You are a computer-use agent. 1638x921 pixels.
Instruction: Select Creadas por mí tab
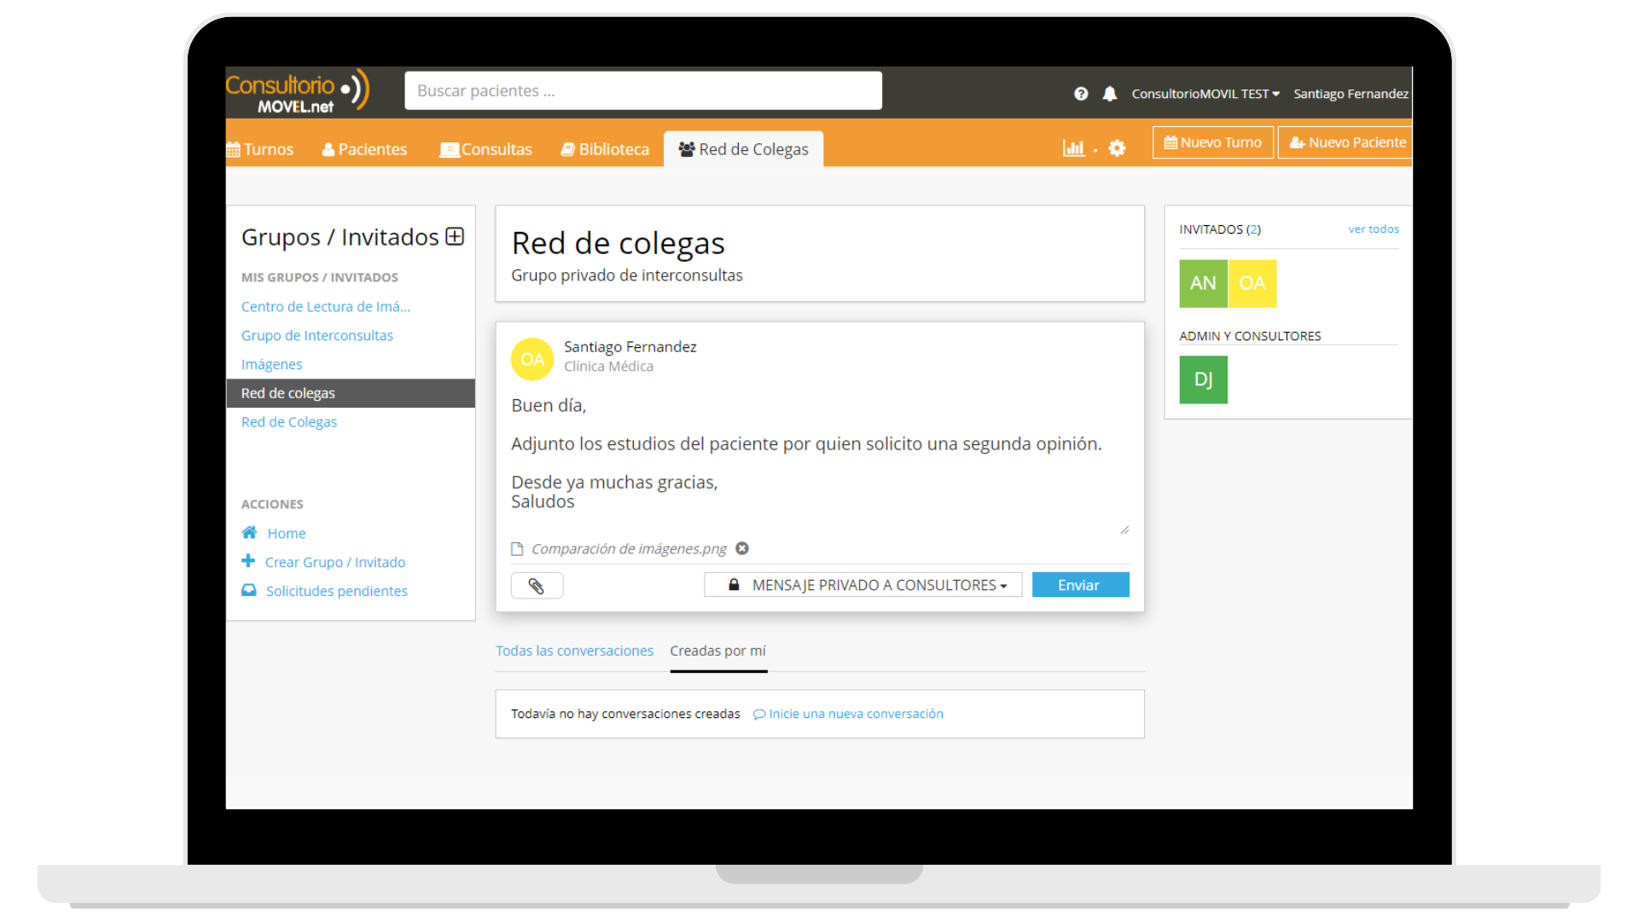718,651
